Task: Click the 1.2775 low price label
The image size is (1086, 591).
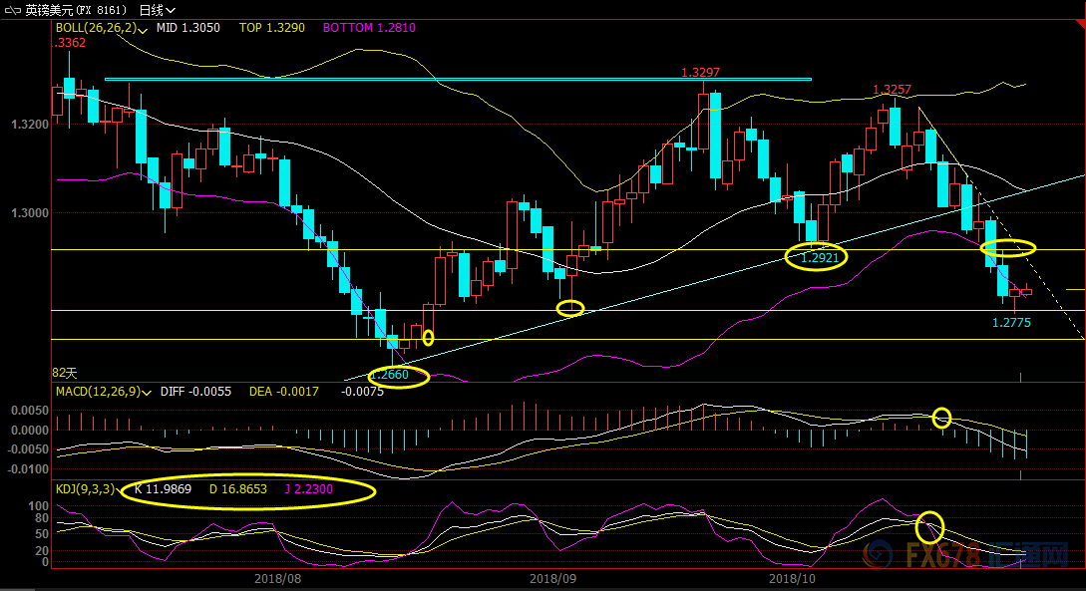Action: point(1011,323)
